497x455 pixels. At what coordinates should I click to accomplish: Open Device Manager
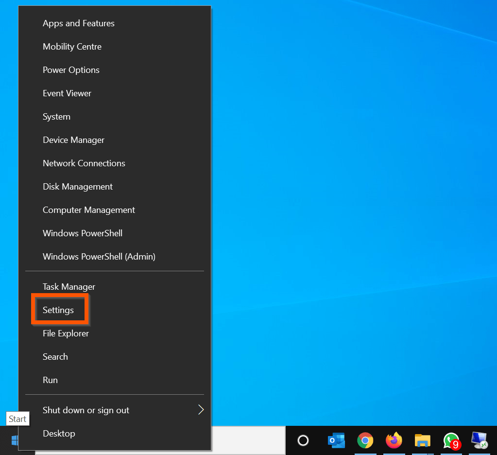[x=115, y=140]
